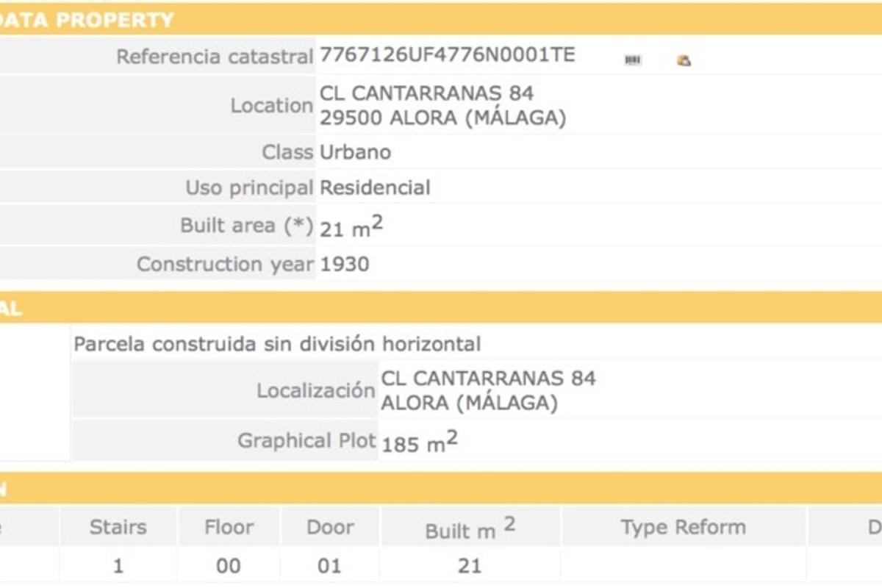Click the Stairs column header
The image size is (882, 588).
click(x=118, y=527)
